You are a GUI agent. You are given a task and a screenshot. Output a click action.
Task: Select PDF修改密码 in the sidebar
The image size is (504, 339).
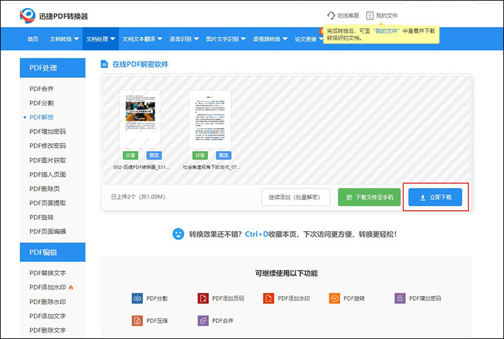48,146
